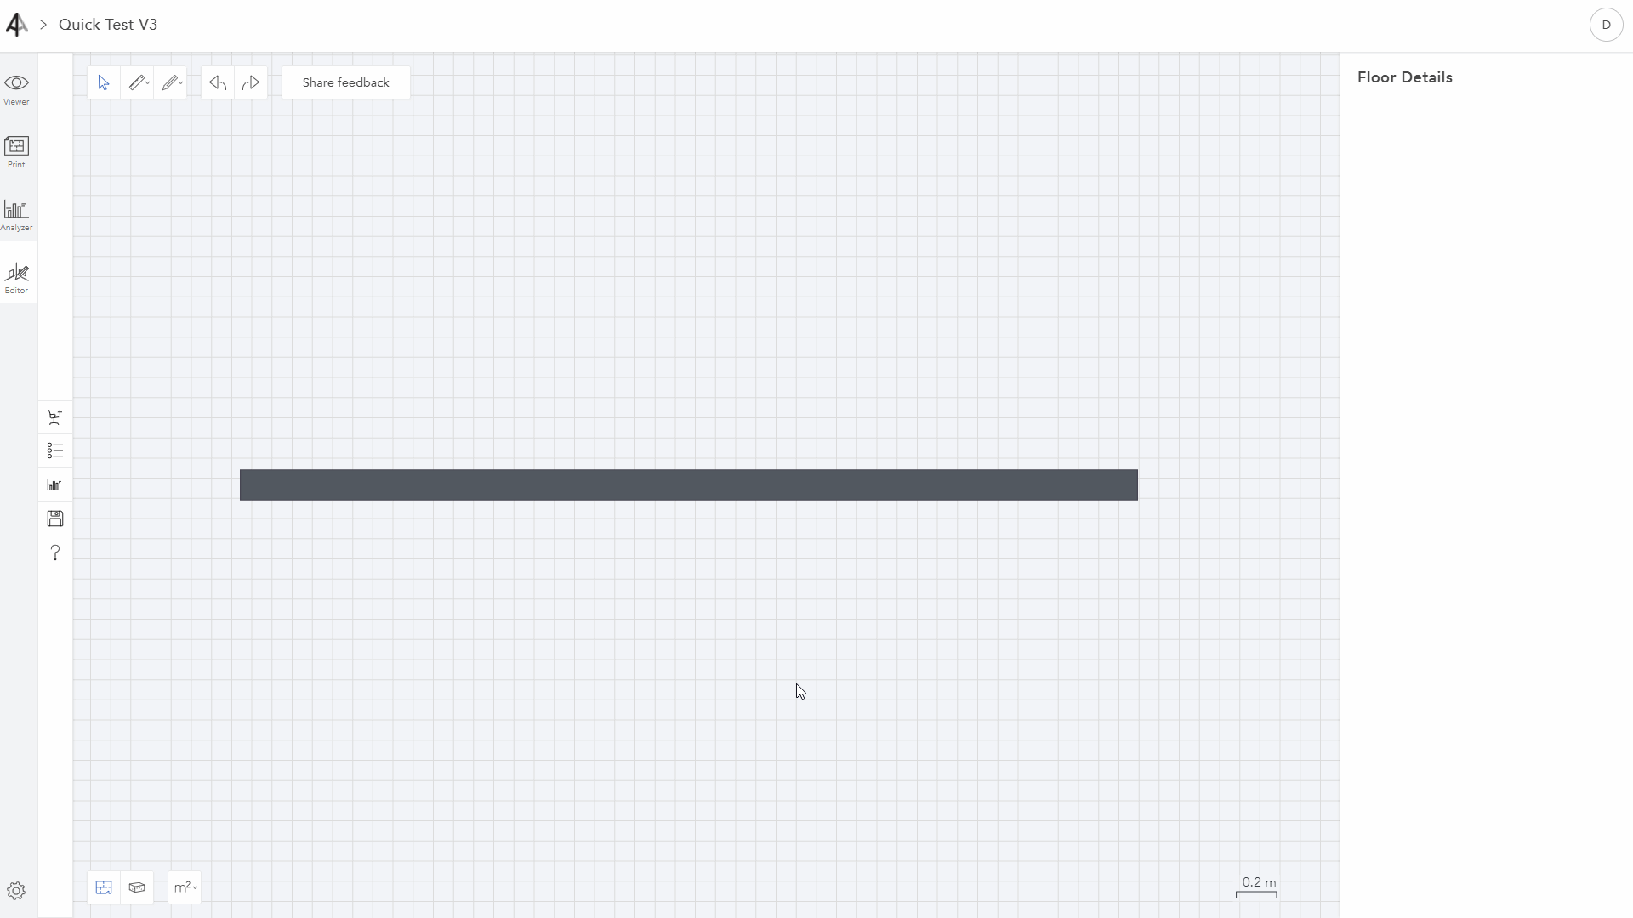
Task: Select the layers list icon
Action: (x=55, y=450)
